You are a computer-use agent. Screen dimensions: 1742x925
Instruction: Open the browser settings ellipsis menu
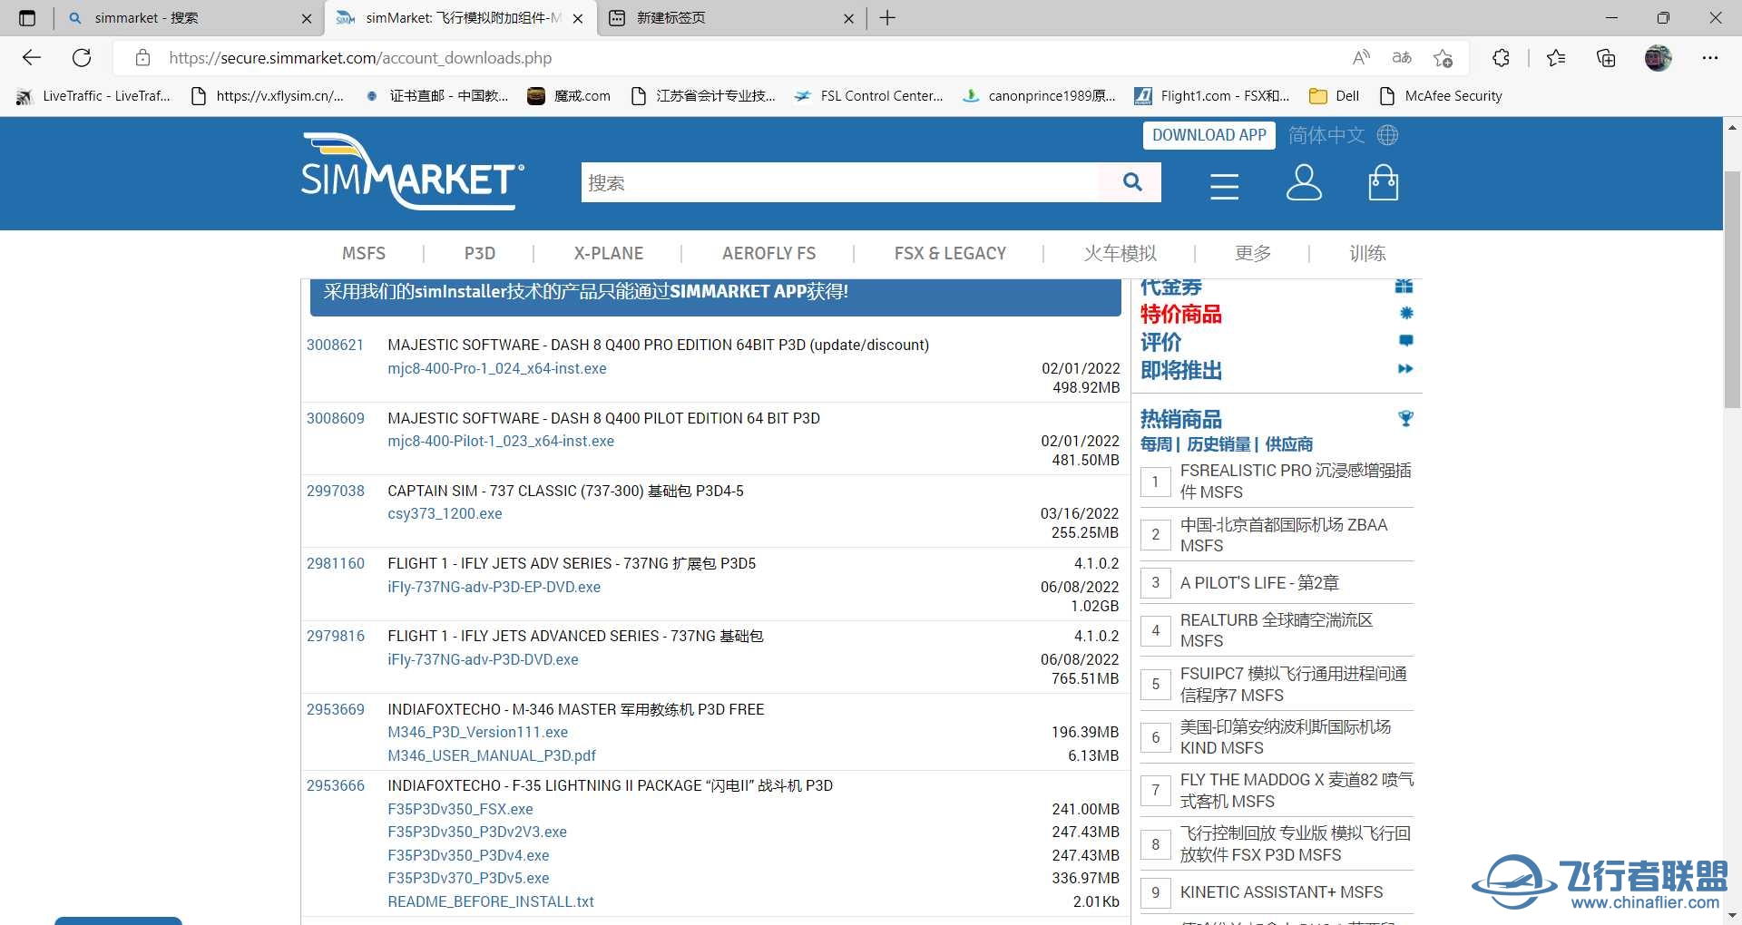pyautogui.click(x=1710, y=58)
